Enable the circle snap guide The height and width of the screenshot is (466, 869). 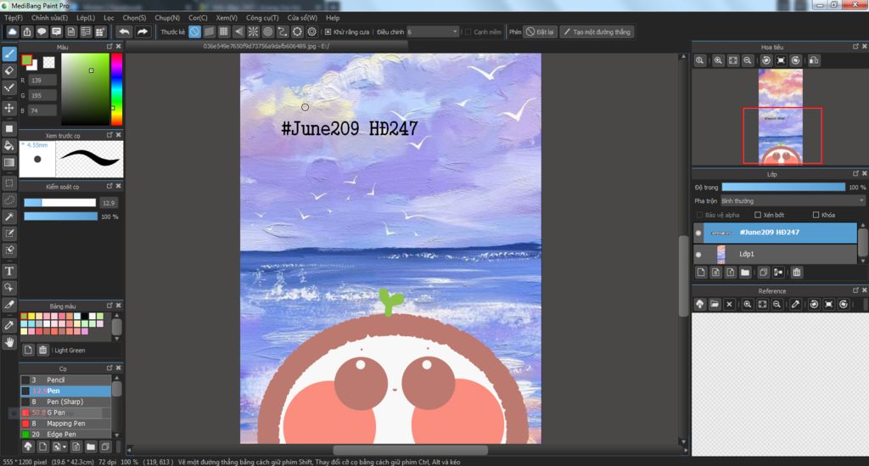[267, 31]
